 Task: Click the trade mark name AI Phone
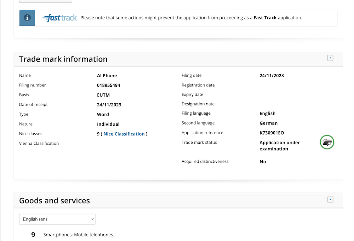[x=107, y=75]
